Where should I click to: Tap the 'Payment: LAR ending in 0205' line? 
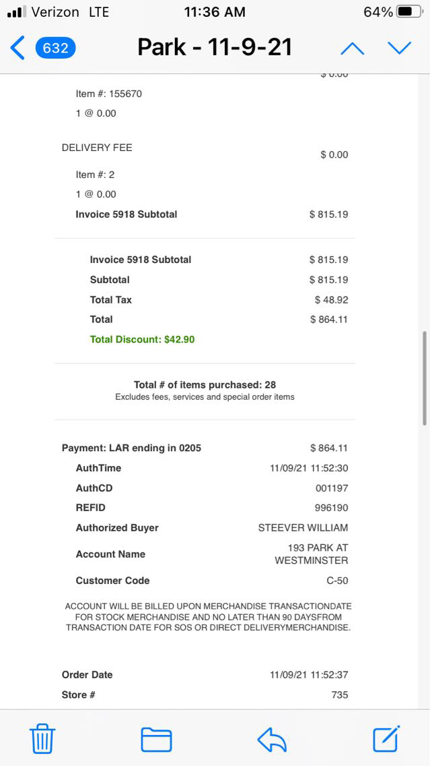(x=131, y=448)
